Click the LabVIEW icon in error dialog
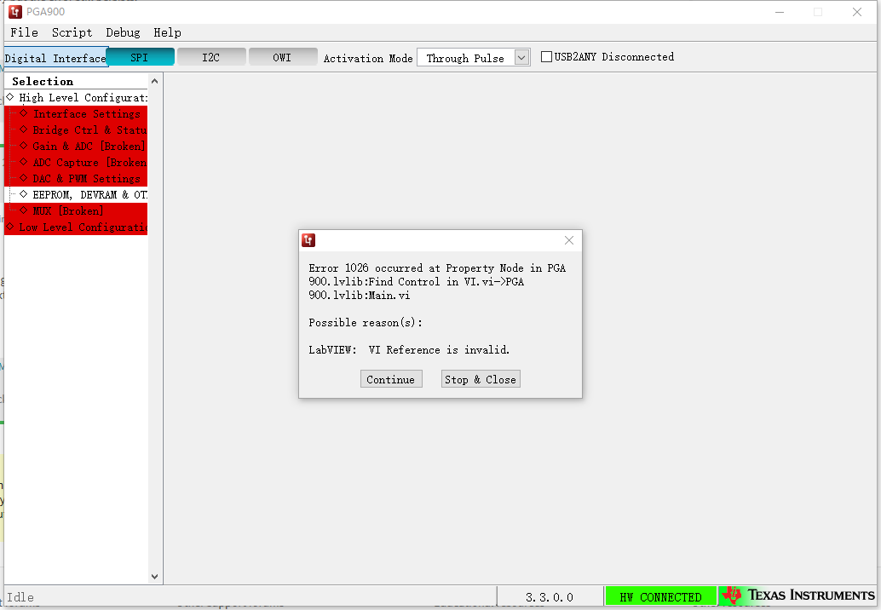The image size is (881, 610). [308, 240]
